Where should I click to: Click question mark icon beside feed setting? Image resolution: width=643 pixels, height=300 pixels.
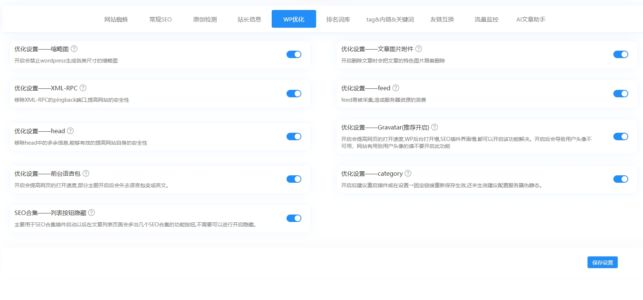click(x=396, y=88)
